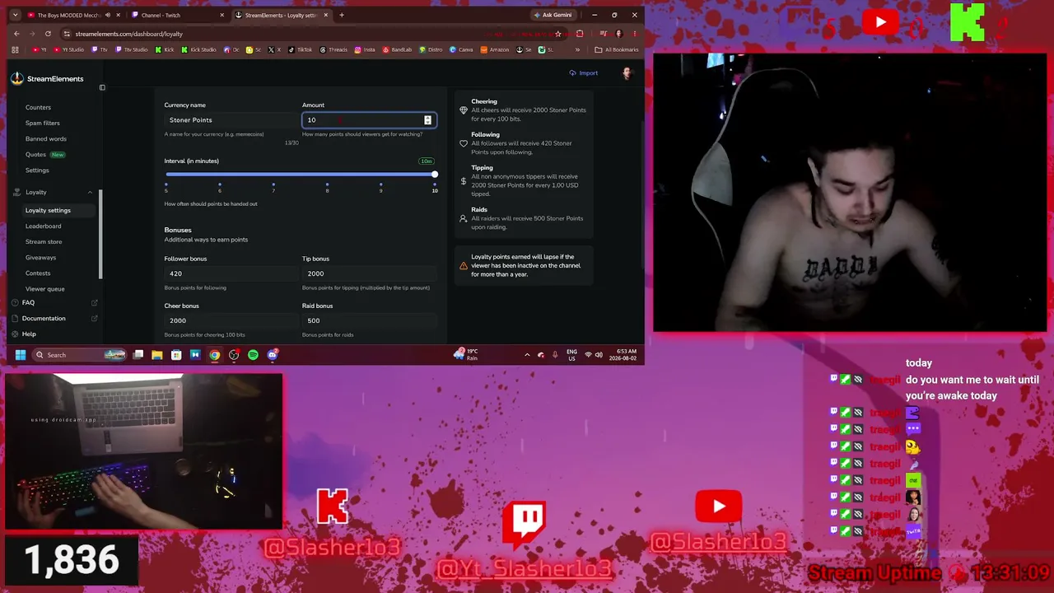The height and width of the screenshot is (593, 1054).
Task: Open Leaderboard in the sidebar
Action: point(43,226)
